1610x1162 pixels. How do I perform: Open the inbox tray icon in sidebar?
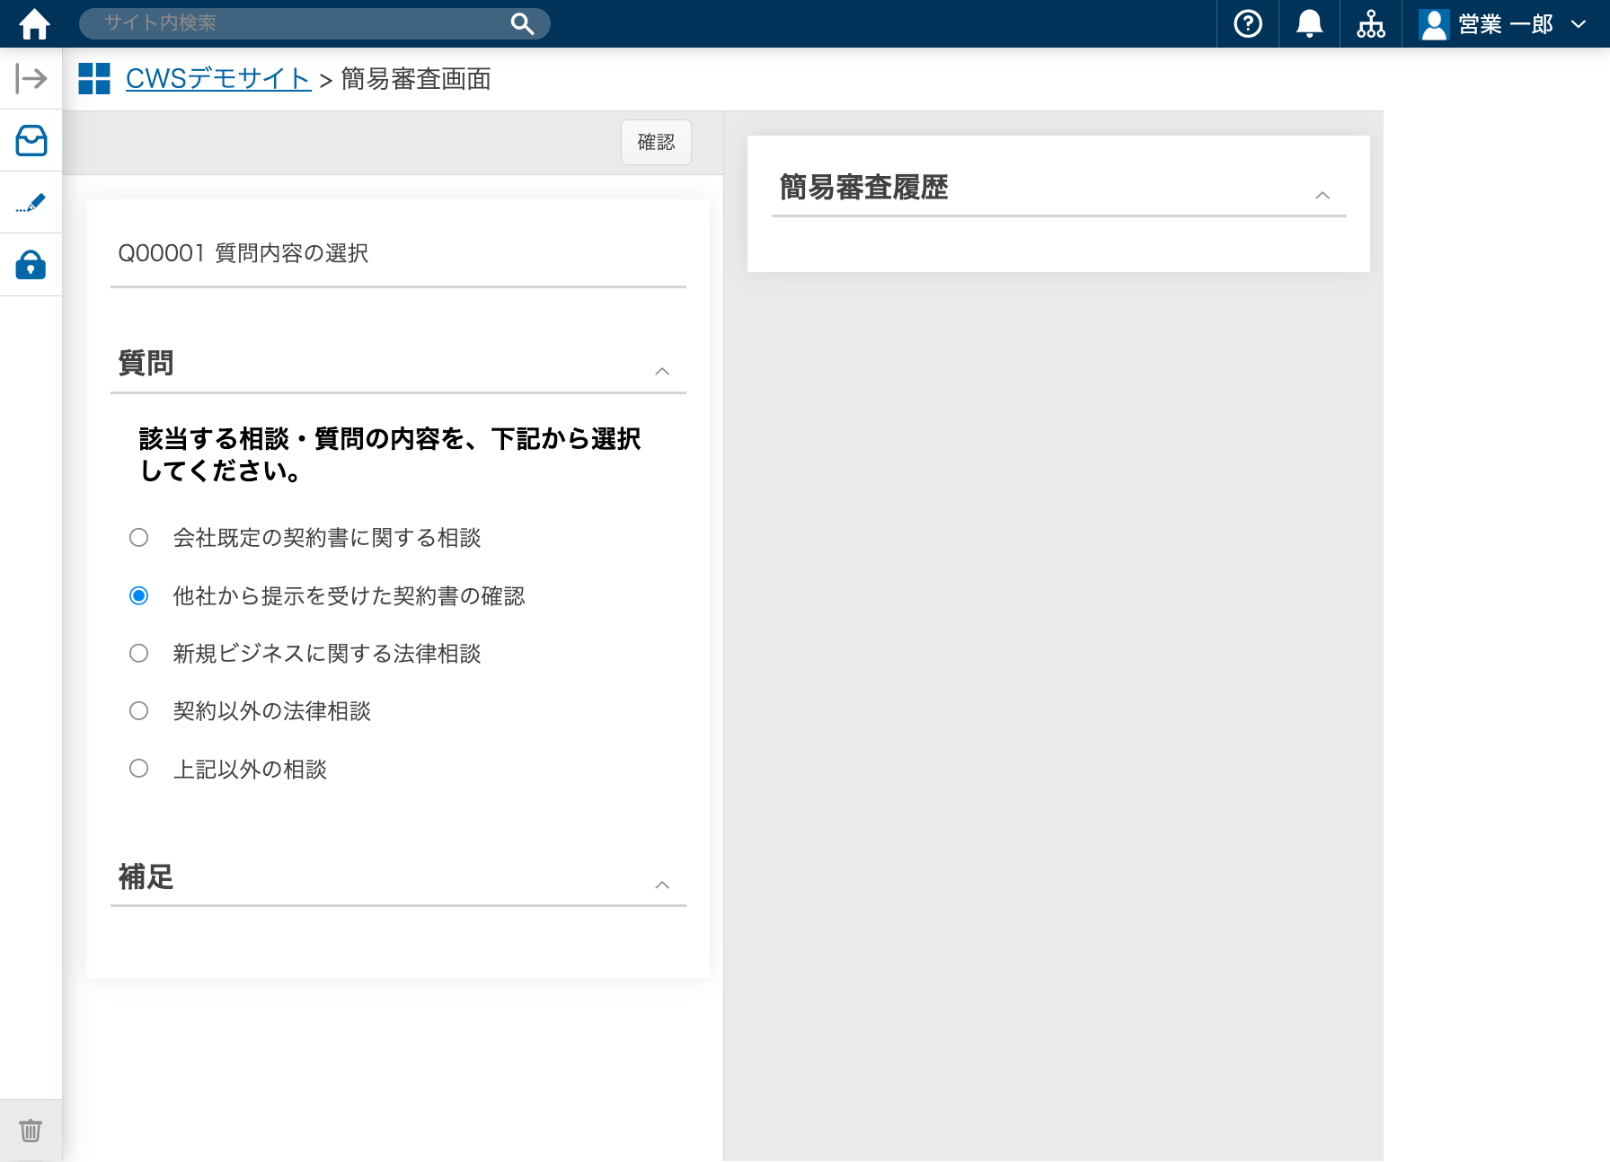pos(31,141)
